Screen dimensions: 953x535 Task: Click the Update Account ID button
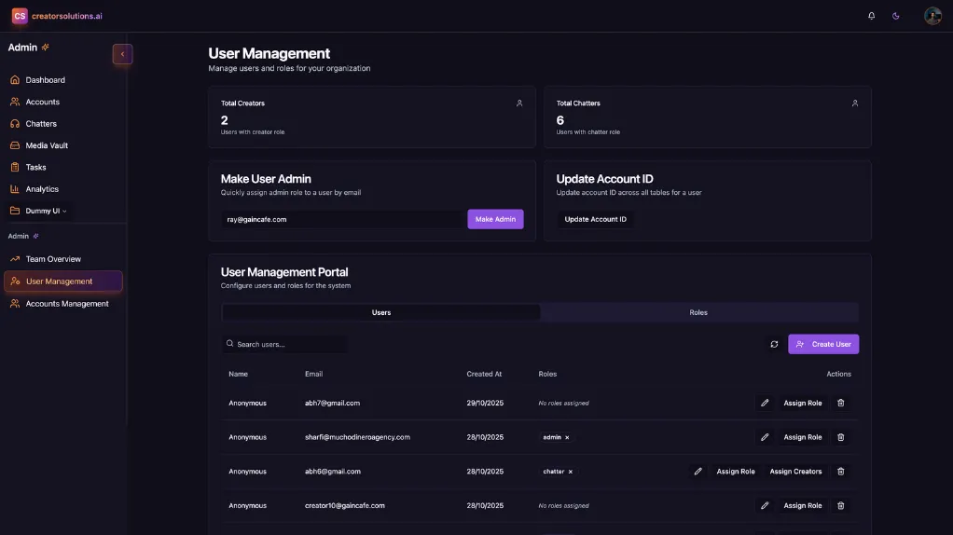[x=595, y=219]
